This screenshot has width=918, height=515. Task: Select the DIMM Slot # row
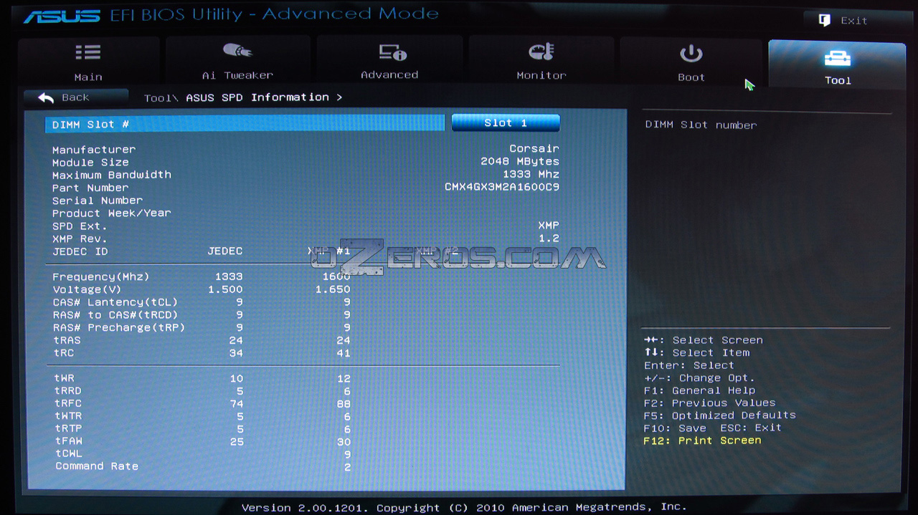click(245, 124)
